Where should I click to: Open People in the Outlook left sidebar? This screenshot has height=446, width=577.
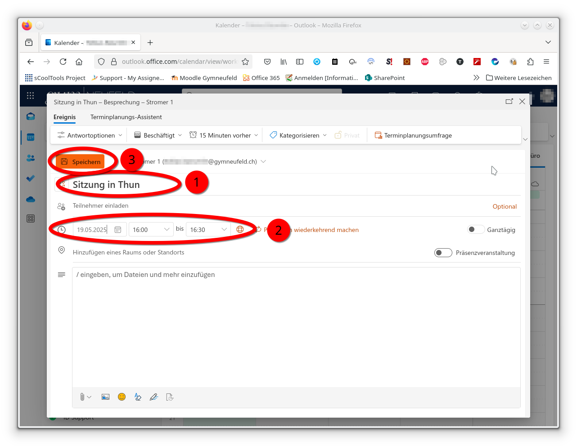31,158
